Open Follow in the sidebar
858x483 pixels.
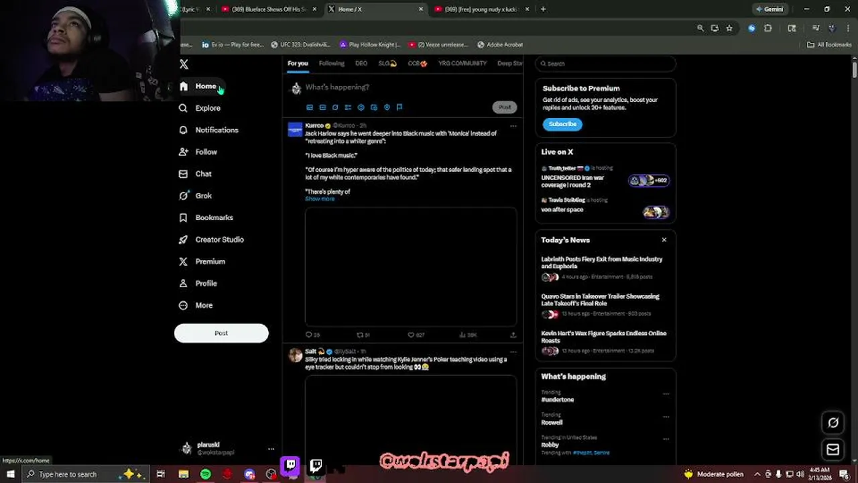[198, 152]
